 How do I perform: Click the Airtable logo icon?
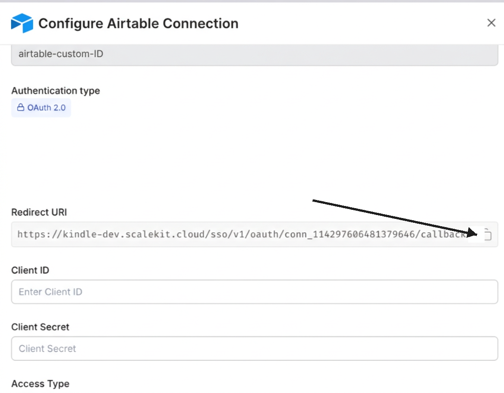[x=22, y=23]
